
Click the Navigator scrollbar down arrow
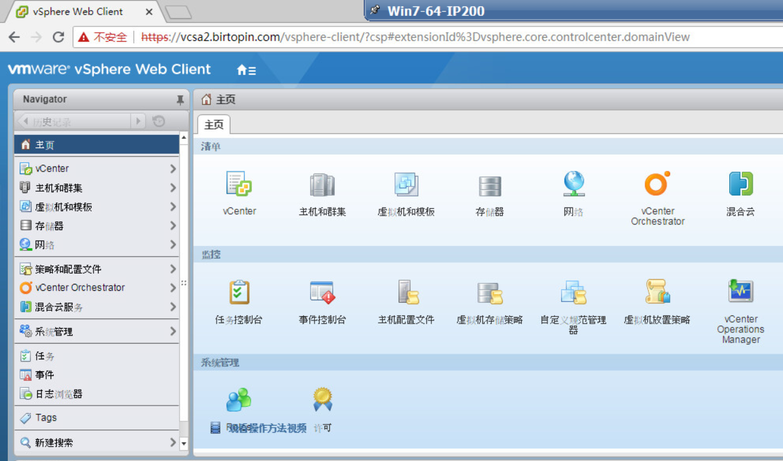[x=182, y=445]
